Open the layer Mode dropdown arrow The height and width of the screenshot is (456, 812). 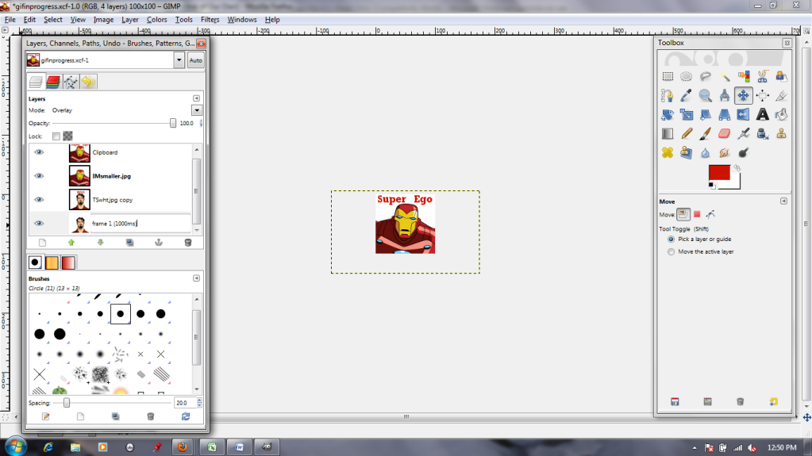point(197,110)
